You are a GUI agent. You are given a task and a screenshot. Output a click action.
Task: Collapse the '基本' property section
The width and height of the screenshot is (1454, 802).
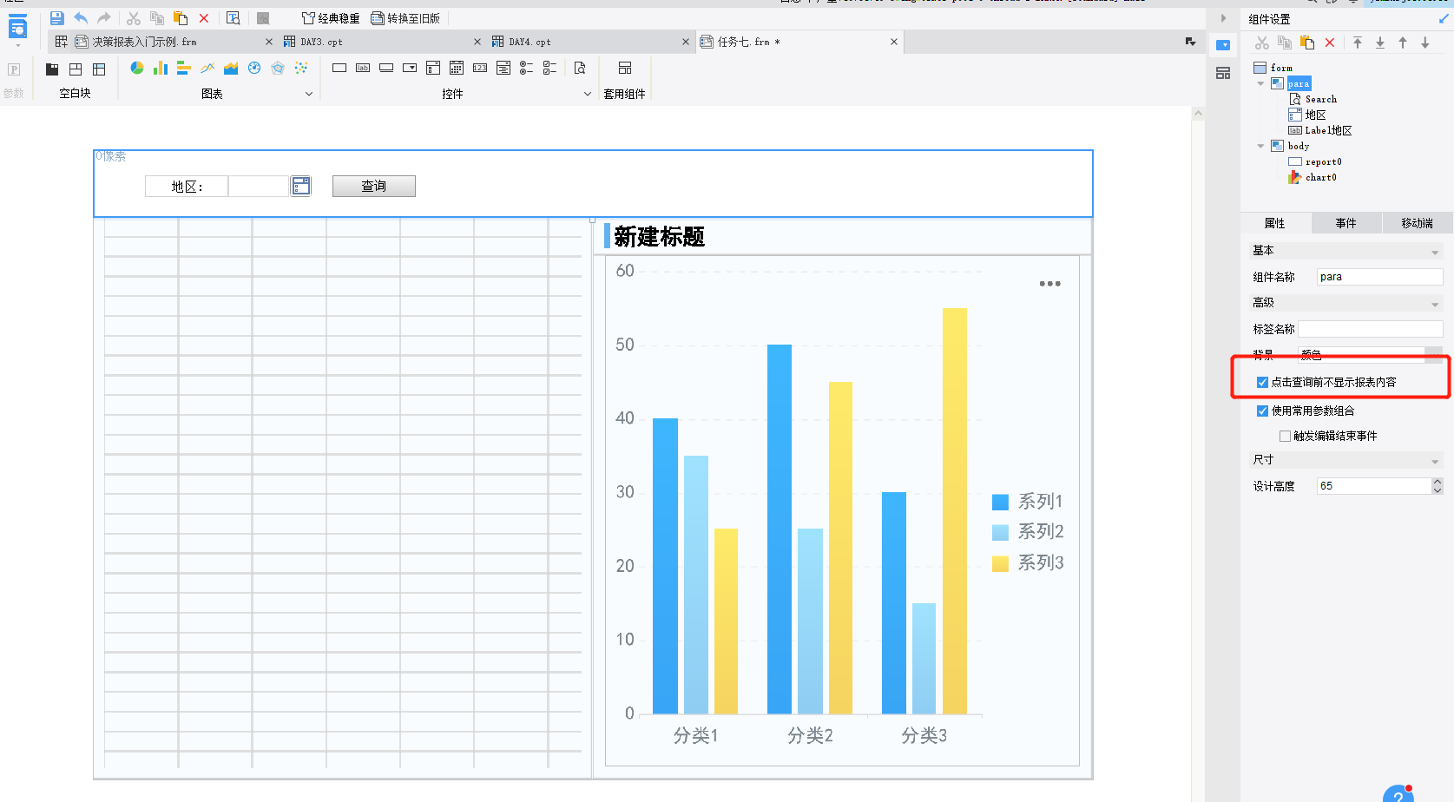click(1434, 252)
